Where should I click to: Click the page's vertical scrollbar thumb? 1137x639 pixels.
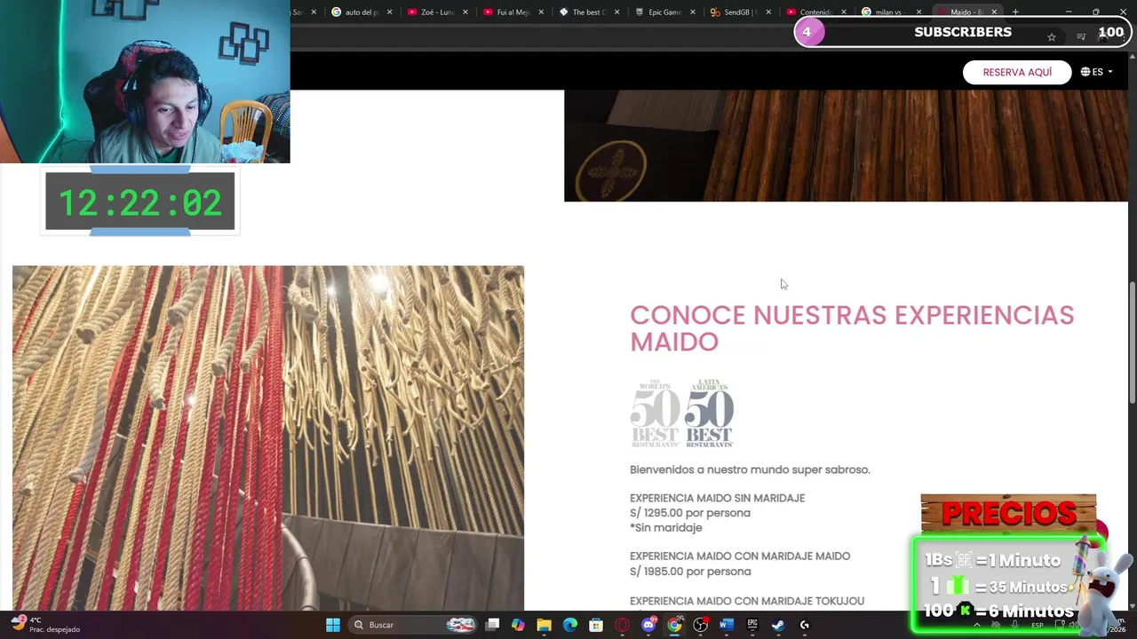1132,343
